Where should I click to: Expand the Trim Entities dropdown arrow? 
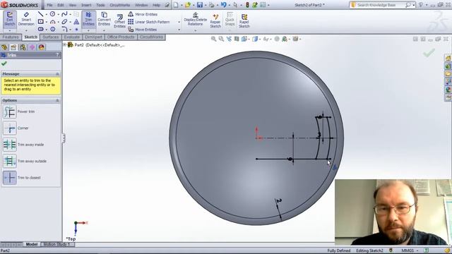click(88, 30)
